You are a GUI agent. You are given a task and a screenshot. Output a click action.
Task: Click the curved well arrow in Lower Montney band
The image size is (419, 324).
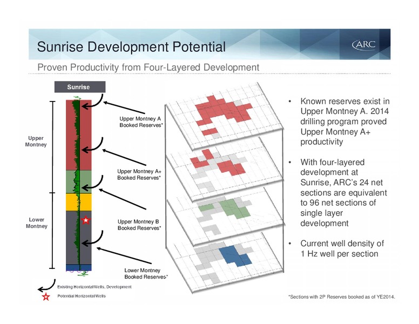[92, 239]
